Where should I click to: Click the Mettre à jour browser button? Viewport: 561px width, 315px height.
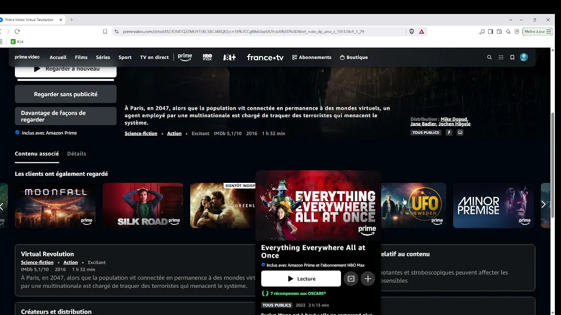point(537,31)
